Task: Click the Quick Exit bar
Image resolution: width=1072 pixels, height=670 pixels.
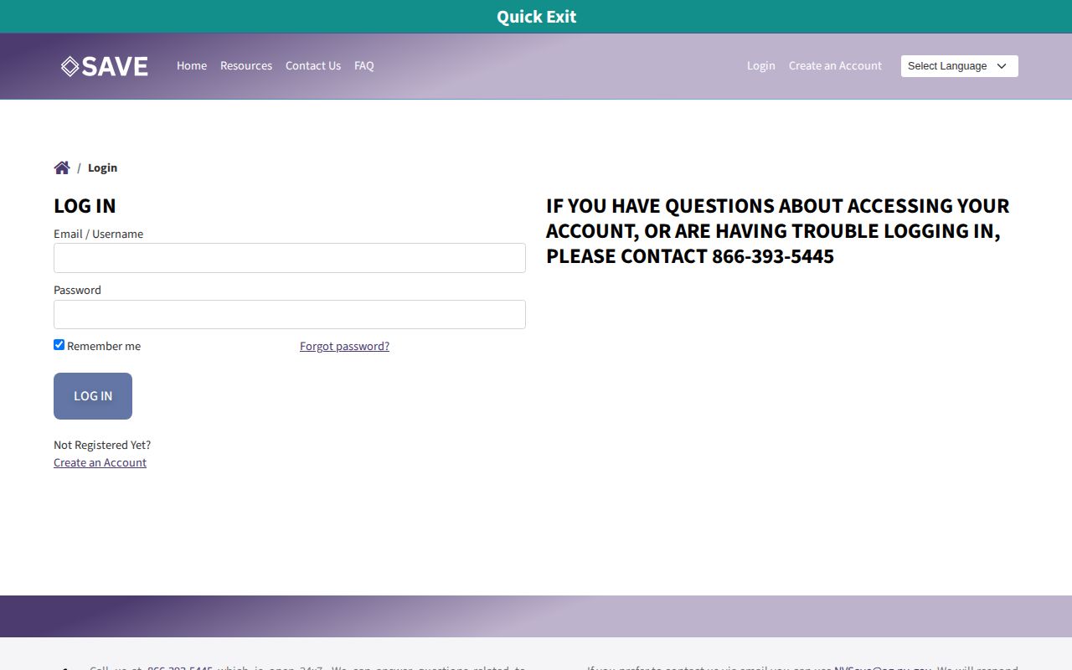Action: coord(536,17)
